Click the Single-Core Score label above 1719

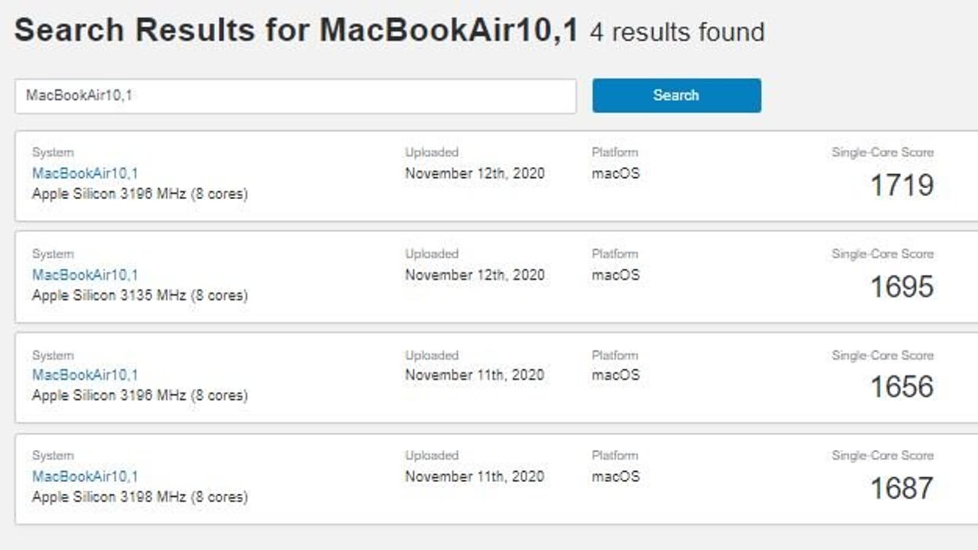point(882,152)
